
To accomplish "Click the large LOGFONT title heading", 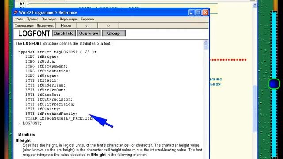I will click(x=34, y=34).
